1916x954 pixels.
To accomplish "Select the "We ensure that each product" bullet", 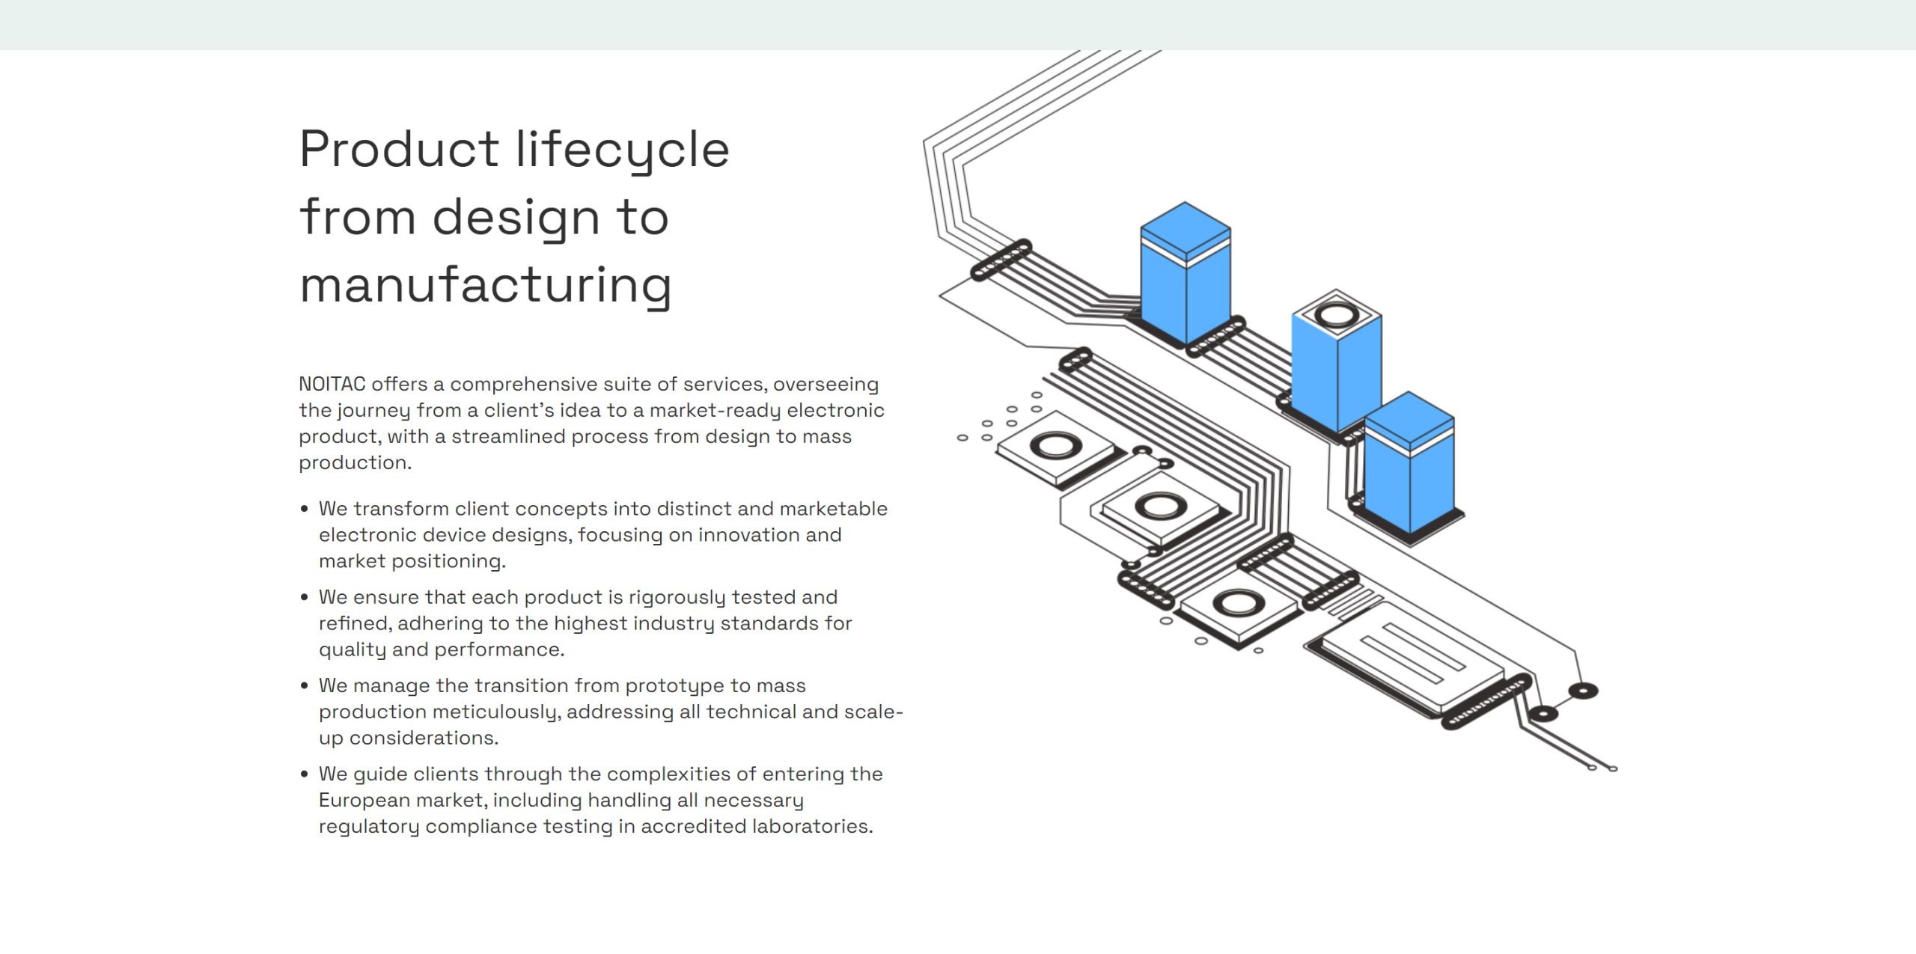I will pyautogui.click(x=585, y=623).
